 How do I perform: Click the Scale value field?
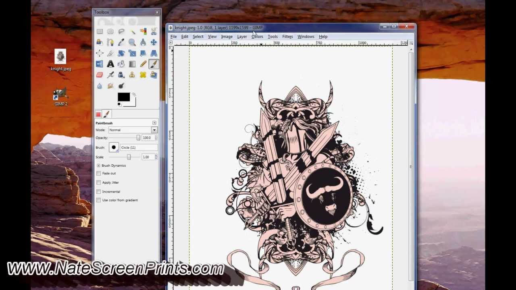point(148,157)
